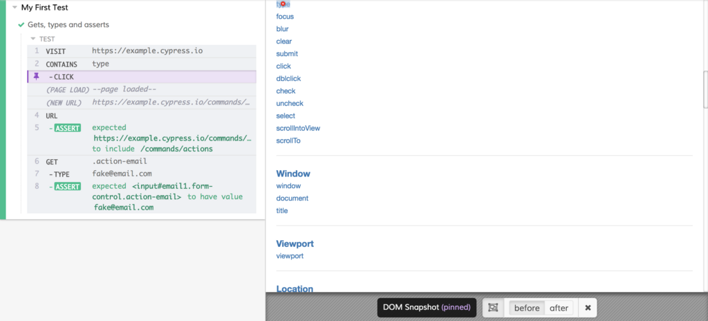
Task: Select the VISIT command row
Action: click(142, 51)
